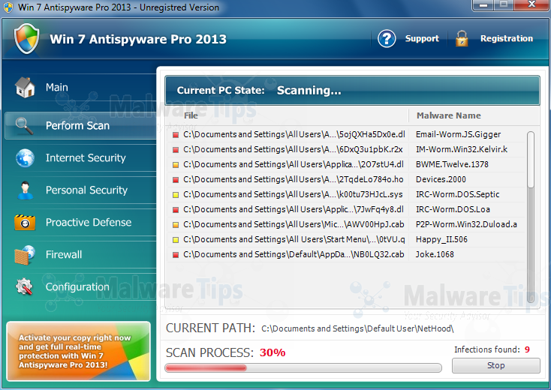Select file path ending 2TqdeLo784o.ho

(x=294, y=179)
